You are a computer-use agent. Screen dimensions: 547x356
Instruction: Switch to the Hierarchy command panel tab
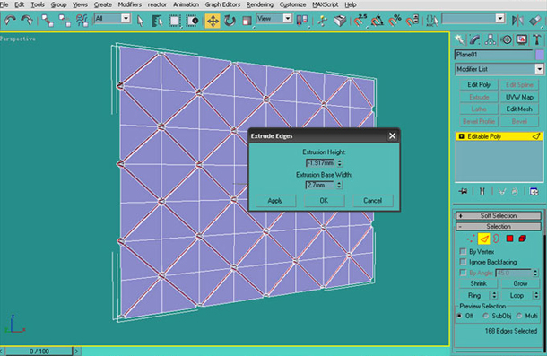(x=491, y=39)
